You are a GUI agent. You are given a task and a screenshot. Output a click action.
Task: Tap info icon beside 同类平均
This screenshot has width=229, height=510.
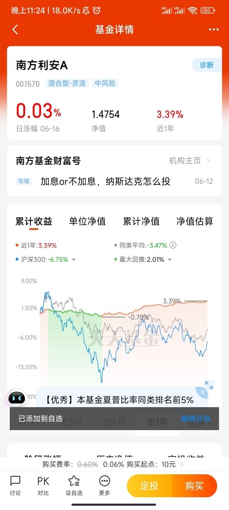click(173, 245)
